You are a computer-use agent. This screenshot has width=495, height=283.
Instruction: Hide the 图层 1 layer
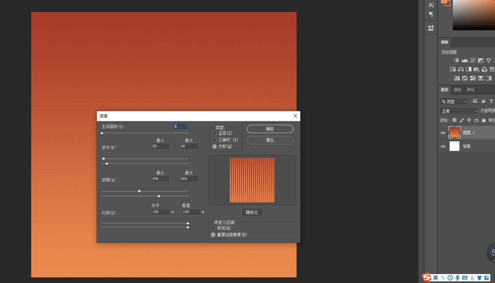(x=443, y=133)
